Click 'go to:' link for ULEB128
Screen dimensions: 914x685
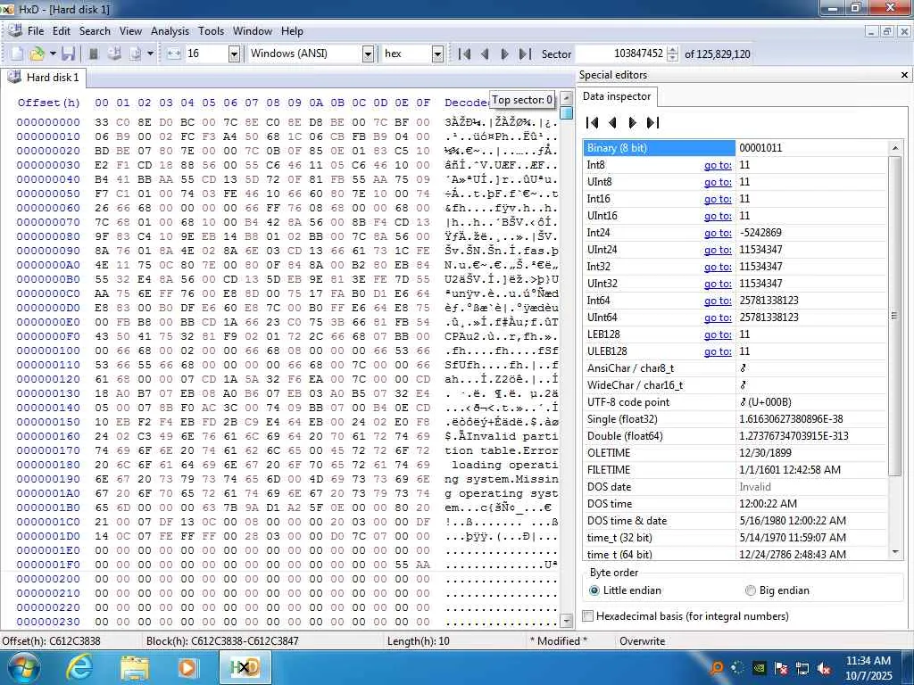(718, 351)
